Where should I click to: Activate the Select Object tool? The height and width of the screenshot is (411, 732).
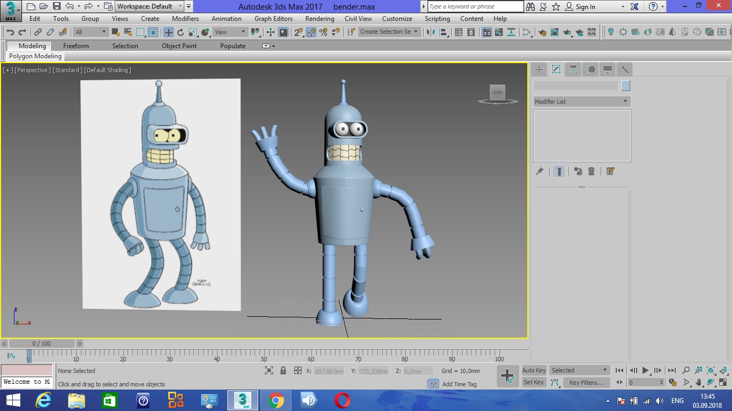[115, 32]
